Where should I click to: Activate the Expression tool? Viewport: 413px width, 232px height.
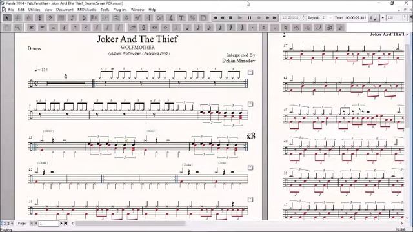click(x=137, y=18)
